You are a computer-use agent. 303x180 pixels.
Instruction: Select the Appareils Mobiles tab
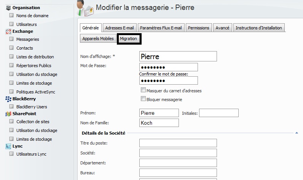(x=98, y=39)
